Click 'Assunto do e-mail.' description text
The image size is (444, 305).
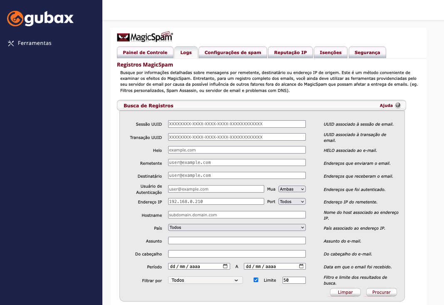pyautogui.click(x=342, y=241)
